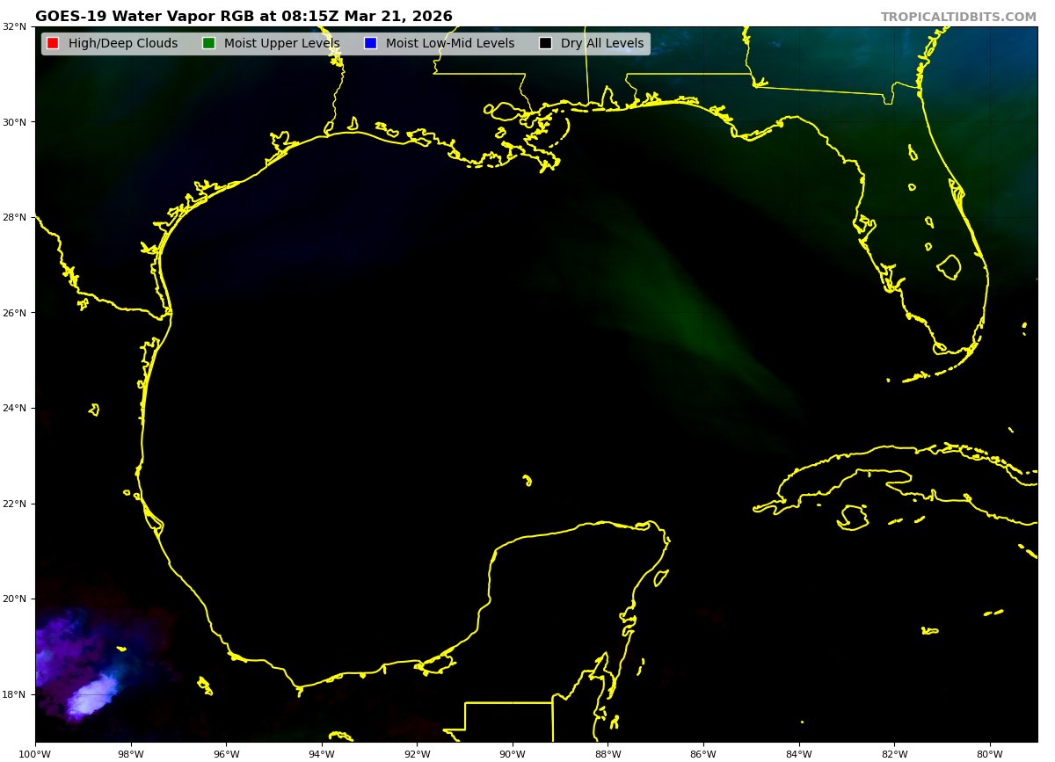Click the Lake Okeechobee outline in Florida
Image resolution: width=1055 pixels, height=762 pixels.
pos(949,266)
